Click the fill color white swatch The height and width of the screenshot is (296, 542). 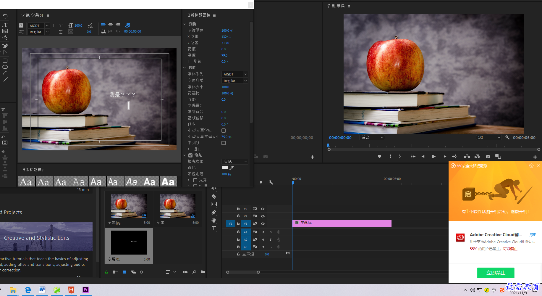(225, 168)
